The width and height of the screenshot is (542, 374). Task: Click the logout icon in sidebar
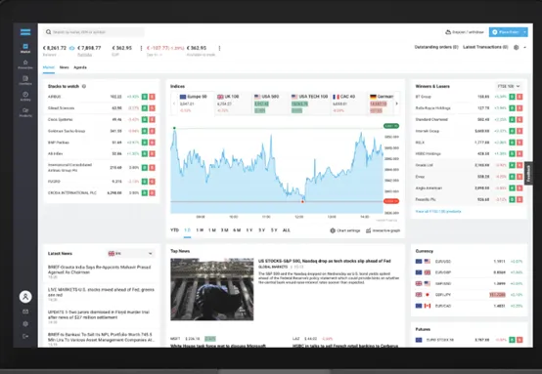(x=25, y=336)
